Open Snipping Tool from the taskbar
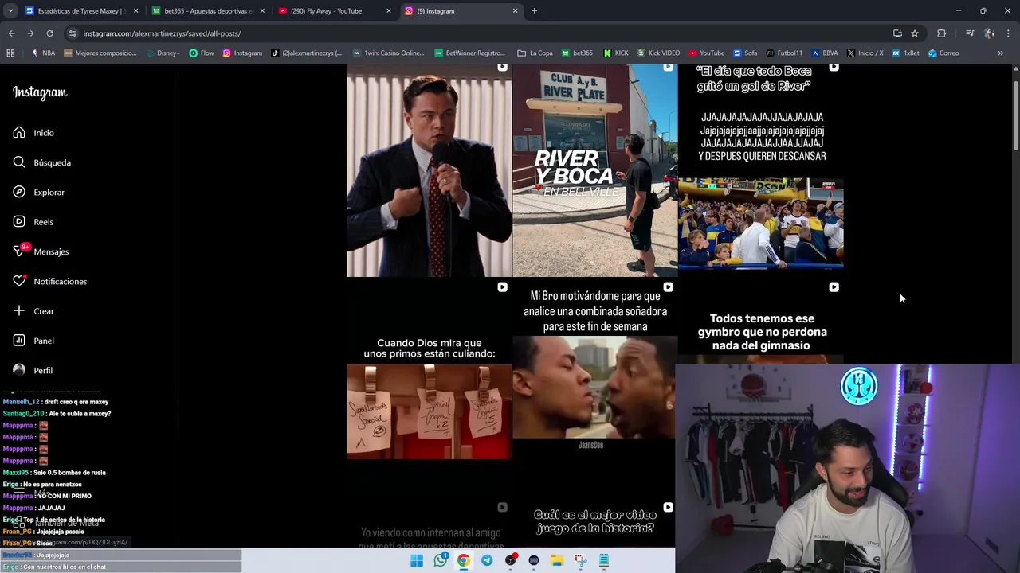The width and height of the screenshot is (1020, 573). tap(580, 561)
